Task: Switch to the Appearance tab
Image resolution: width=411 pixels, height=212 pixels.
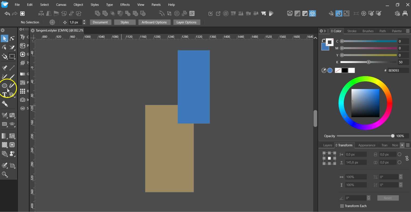Action: pyautogui.click(x=367, y=145)
